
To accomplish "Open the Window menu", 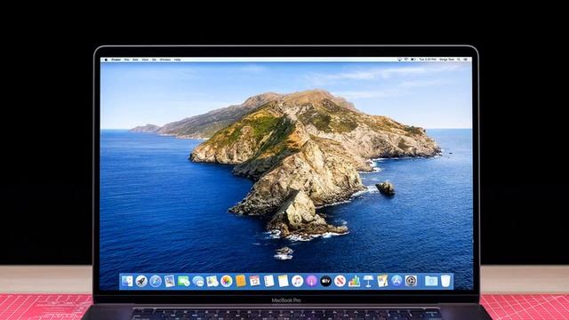I will click(165, 60).
